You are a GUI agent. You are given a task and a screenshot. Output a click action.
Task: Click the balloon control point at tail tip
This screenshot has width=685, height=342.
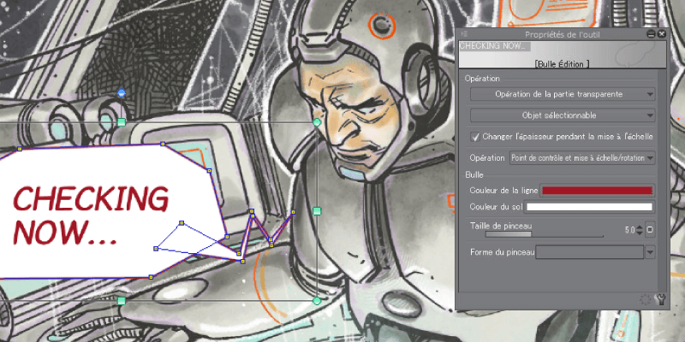click(293, 212)
